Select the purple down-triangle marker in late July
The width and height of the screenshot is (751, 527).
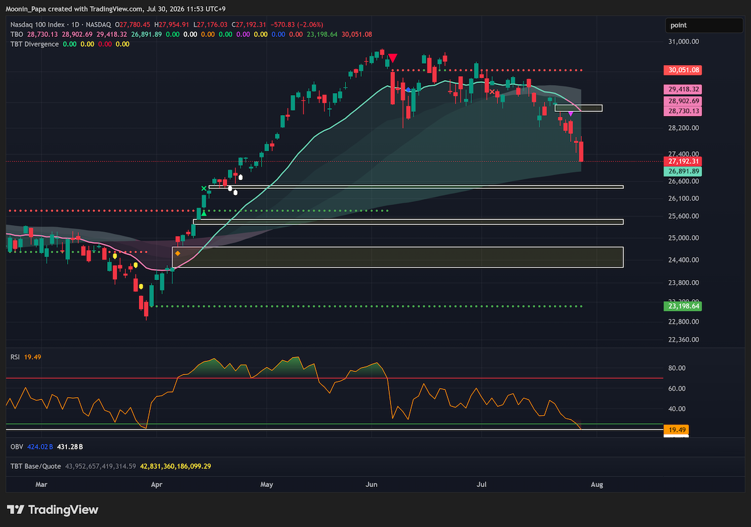tap(571, 113)
